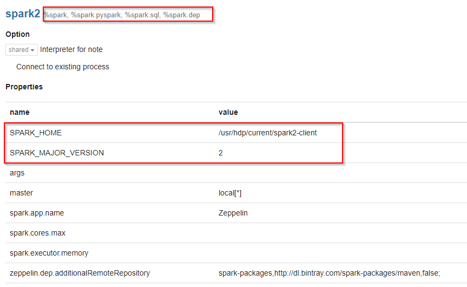Select the args property row
Screen dimensions: 467x287
(17, 173)
